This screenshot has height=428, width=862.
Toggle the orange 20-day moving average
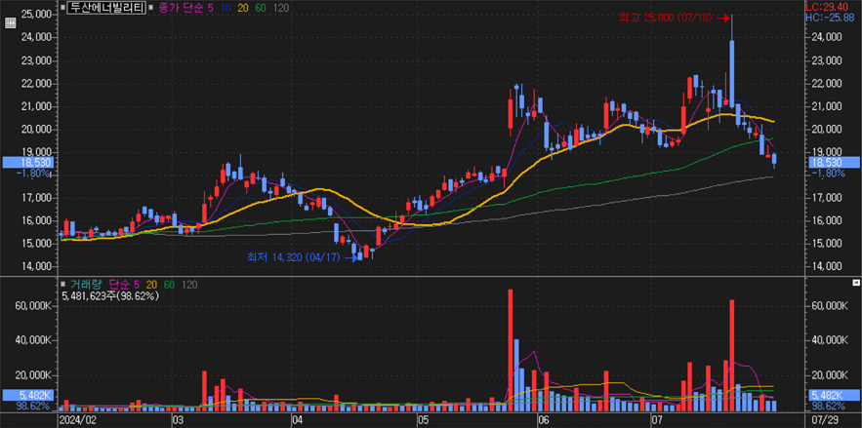click(243, 7)
